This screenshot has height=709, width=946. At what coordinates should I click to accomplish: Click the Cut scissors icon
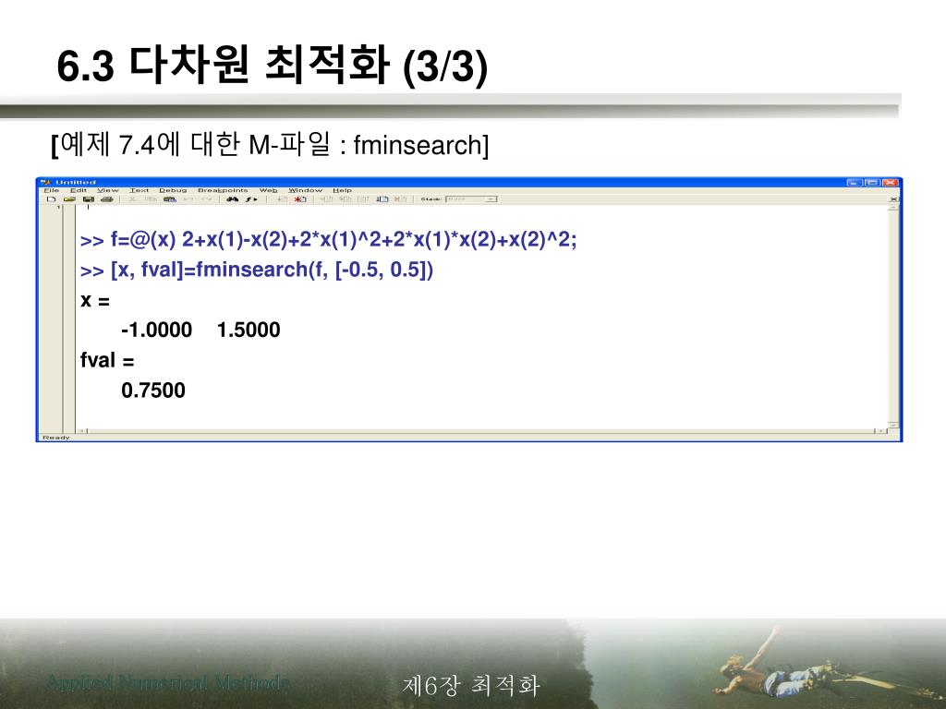point(132,199)
